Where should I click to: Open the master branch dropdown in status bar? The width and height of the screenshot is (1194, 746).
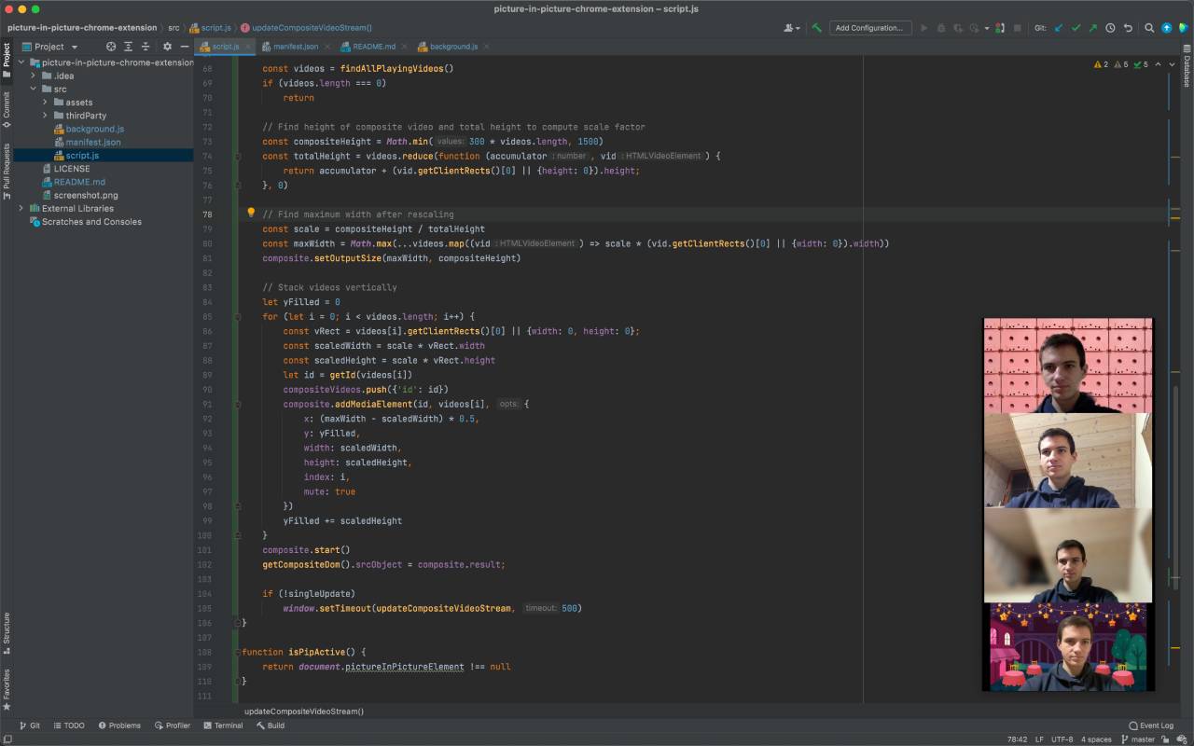[x=1145, y=738]
